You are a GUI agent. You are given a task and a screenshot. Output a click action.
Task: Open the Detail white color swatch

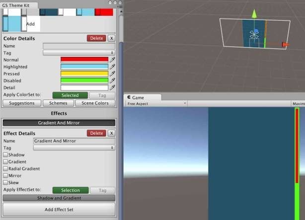pyautogui.click(x=84, y=87)
